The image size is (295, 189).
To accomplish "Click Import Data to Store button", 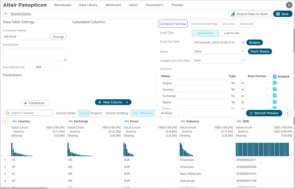I will click(x=249, y=14).
